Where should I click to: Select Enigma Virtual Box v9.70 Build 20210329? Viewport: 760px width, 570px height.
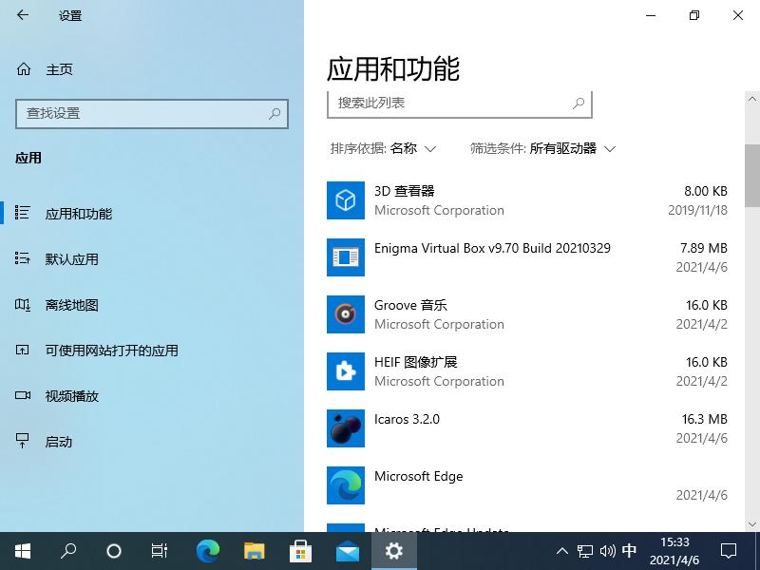click(492, 248)
